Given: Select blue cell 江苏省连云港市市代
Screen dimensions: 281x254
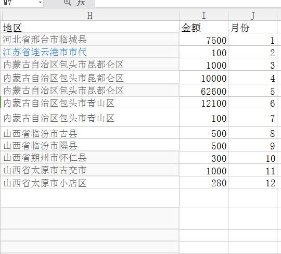Looking at the screenshot, I should (x=90, y=52).
